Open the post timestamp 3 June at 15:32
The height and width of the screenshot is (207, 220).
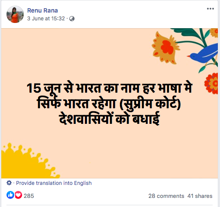pyautogui.click(x=46, y=19)
